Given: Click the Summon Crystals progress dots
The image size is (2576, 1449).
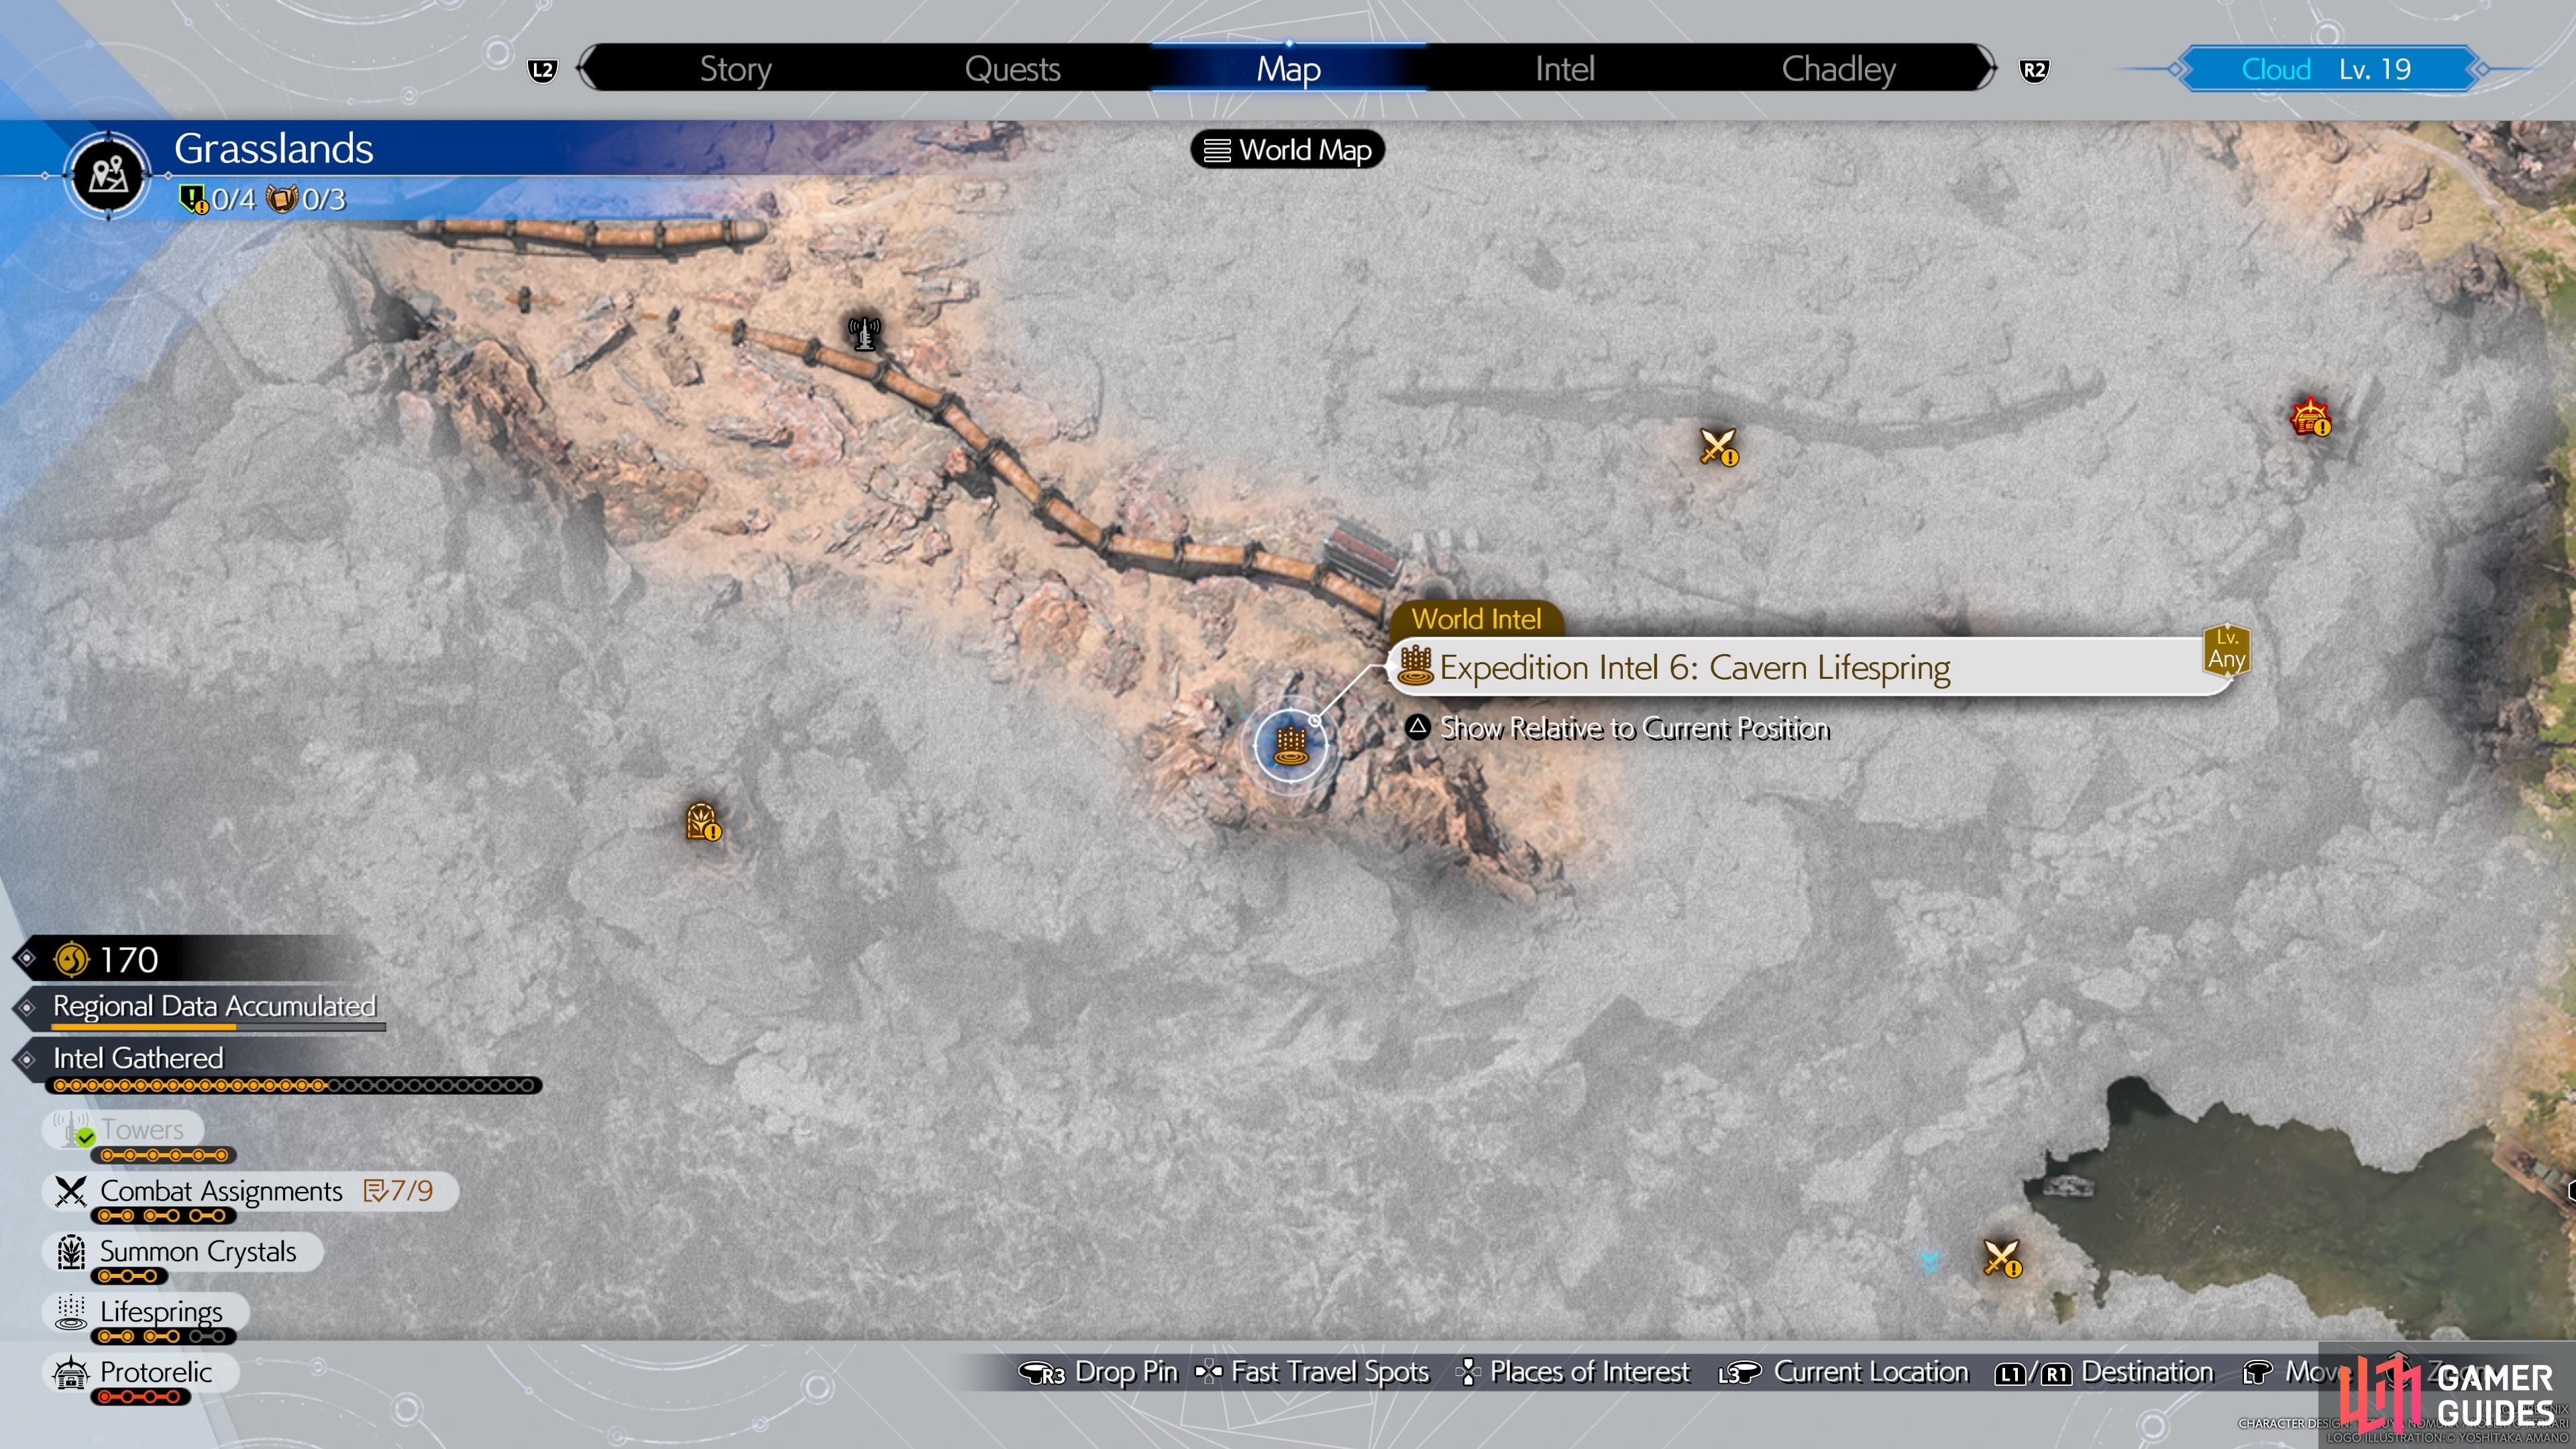Looking at the screenshot, I should (x=130, y=1276).
